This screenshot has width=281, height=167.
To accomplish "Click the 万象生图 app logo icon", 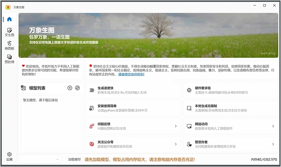I will point(8,6).
